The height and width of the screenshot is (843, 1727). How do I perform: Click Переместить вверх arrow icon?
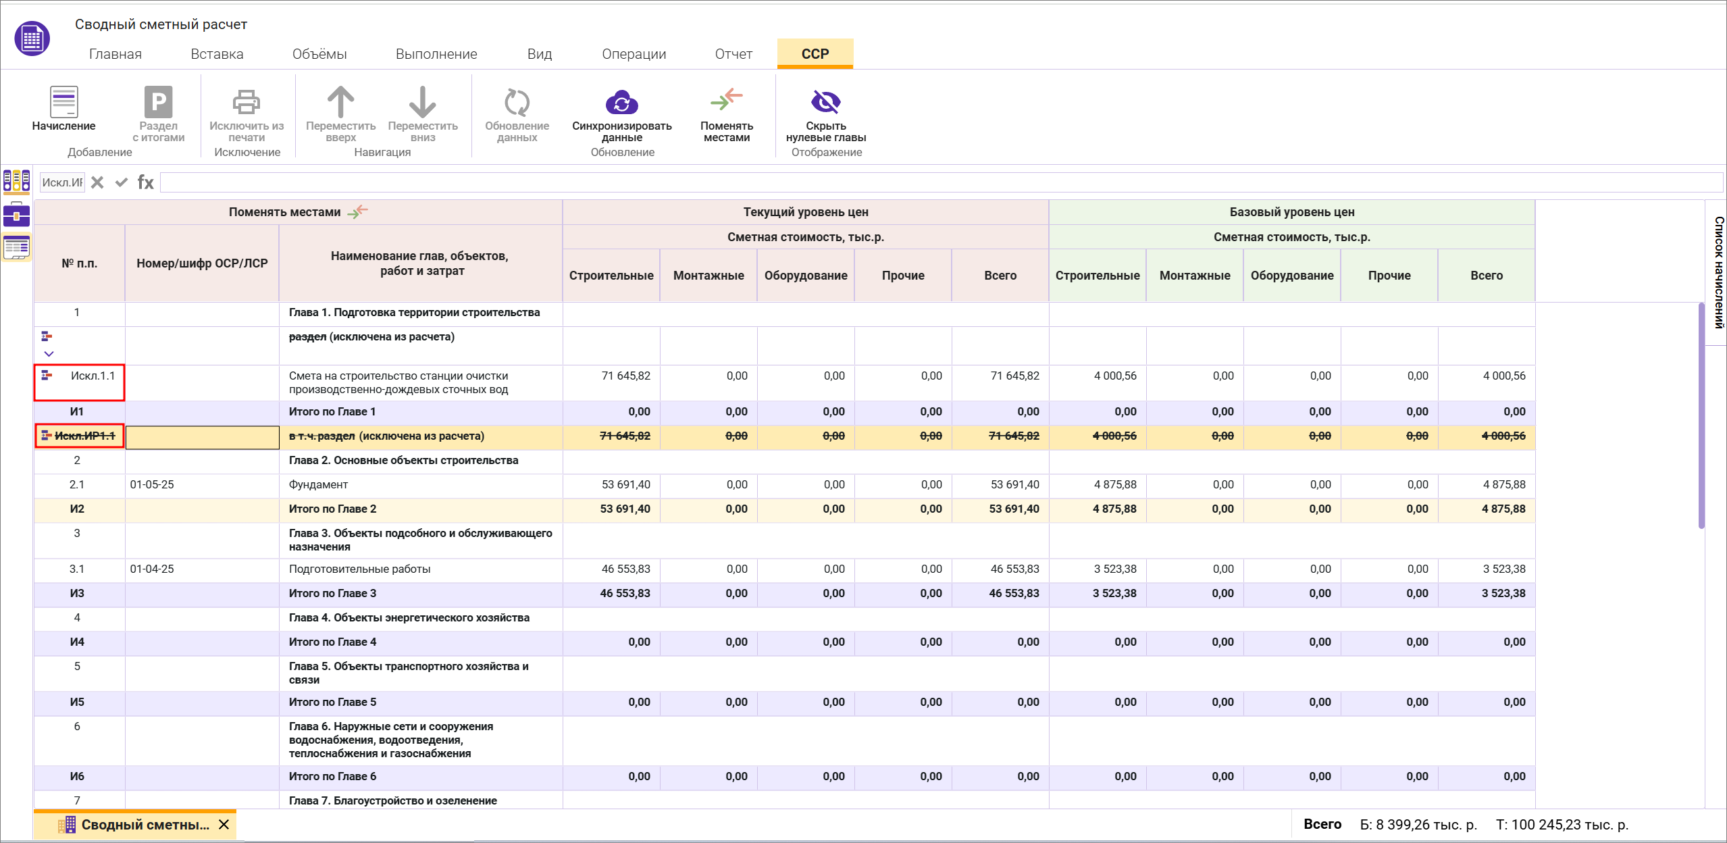pos(340,103)
